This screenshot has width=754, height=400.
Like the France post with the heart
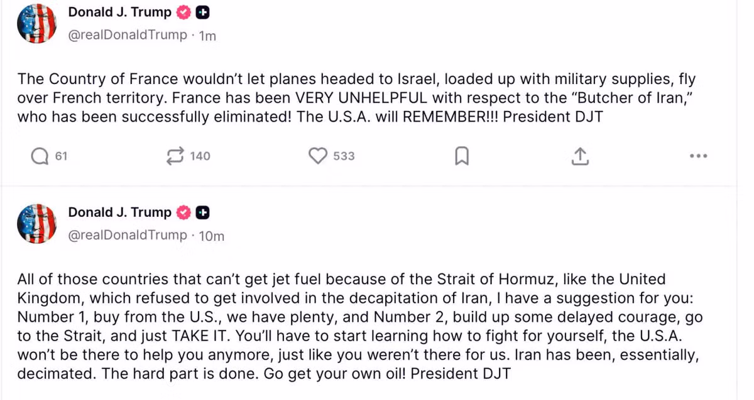[x=319, y=155]
